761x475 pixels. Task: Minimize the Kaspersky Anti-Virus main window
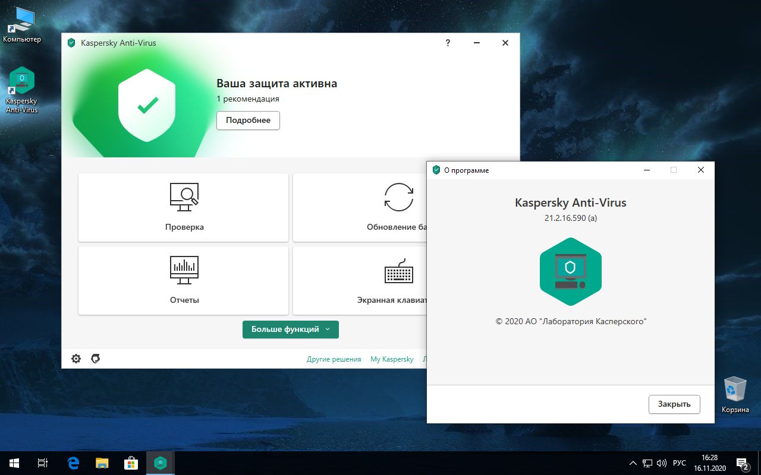pos(477,43)
